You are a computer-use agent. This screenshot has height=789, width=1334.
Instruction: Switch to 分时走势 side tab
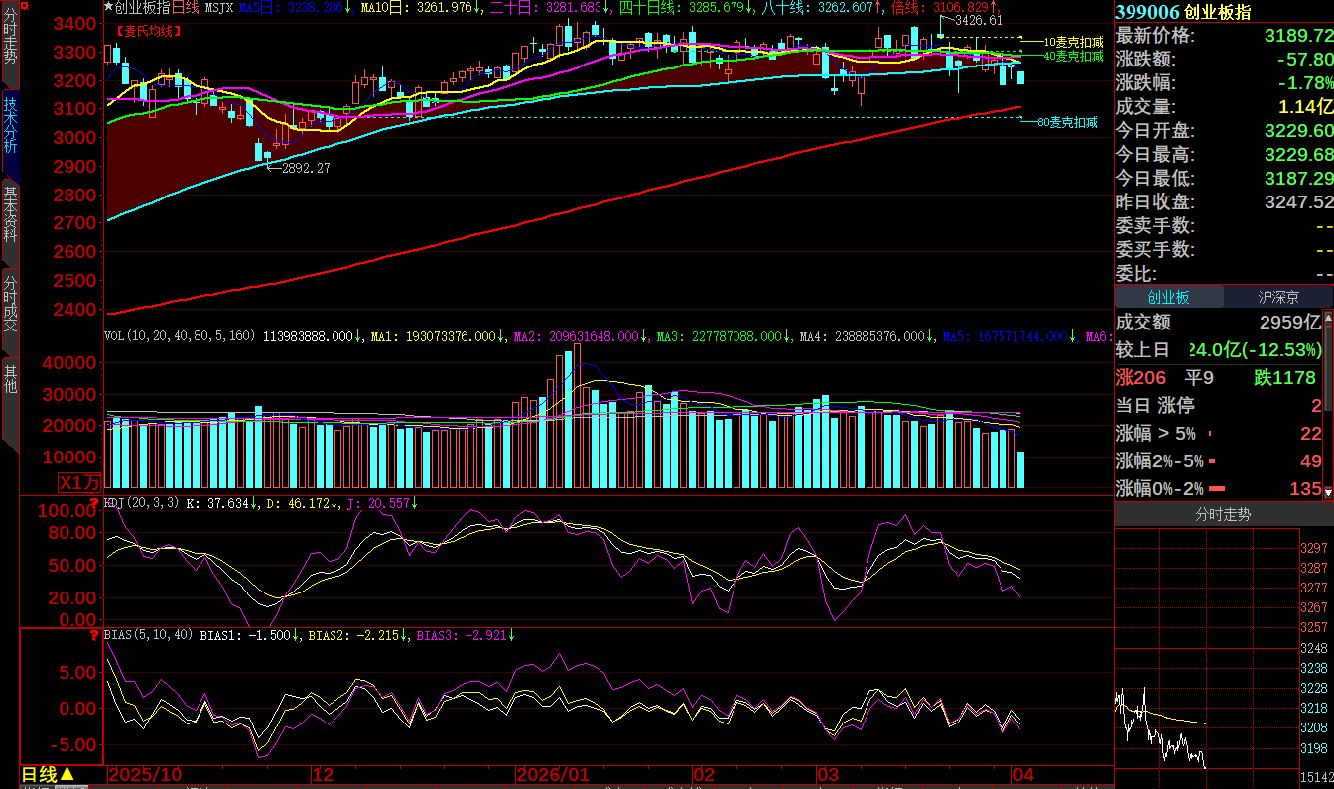point(10,39)
